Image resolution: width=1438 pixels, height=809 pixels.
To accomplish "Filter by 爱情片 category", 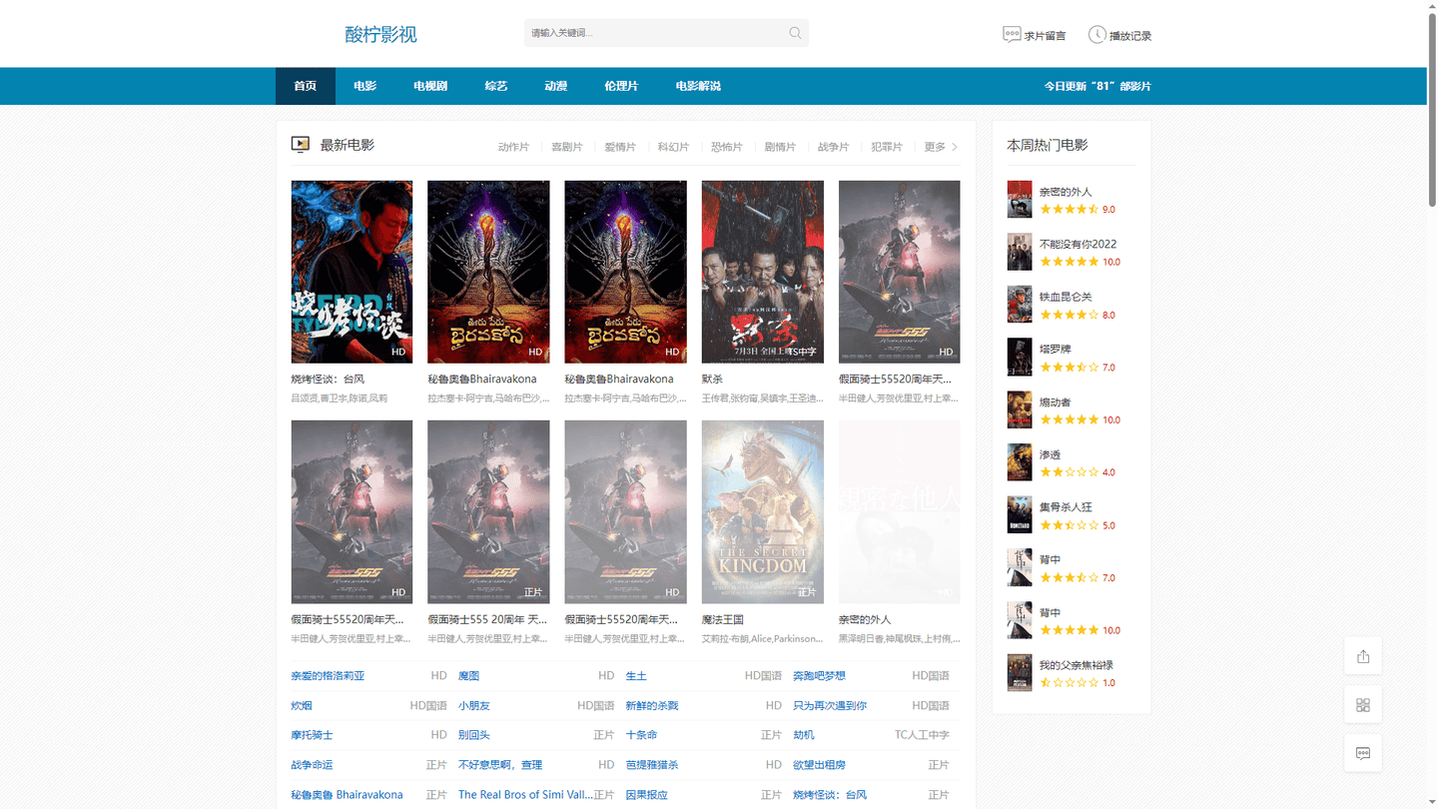I will (x=620, y=147).
